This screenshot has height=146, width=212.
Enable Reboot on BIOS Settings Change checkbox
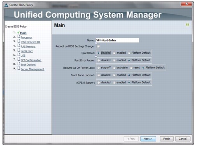click(98, 46)
